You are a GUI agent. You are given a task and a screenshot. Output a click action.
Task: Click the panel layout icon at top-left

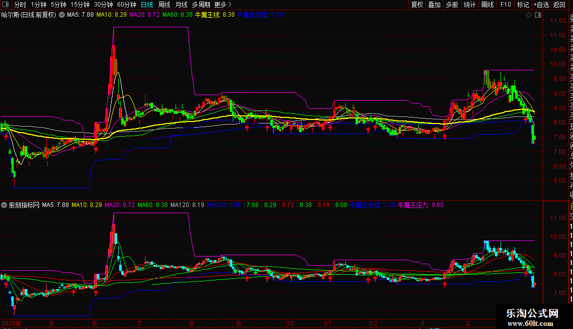click(x=6, y=5)
